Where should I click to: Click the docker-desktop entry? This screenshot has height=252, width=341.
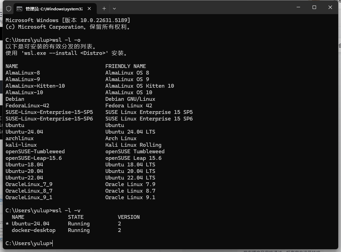coord(33,230)
